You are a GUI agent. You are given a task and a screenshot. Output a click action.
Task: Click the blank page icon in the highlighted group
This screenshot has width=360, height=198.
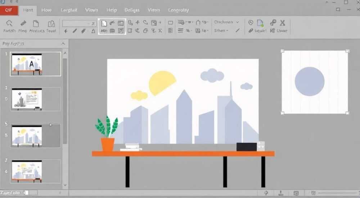click(x=104, y=23)
